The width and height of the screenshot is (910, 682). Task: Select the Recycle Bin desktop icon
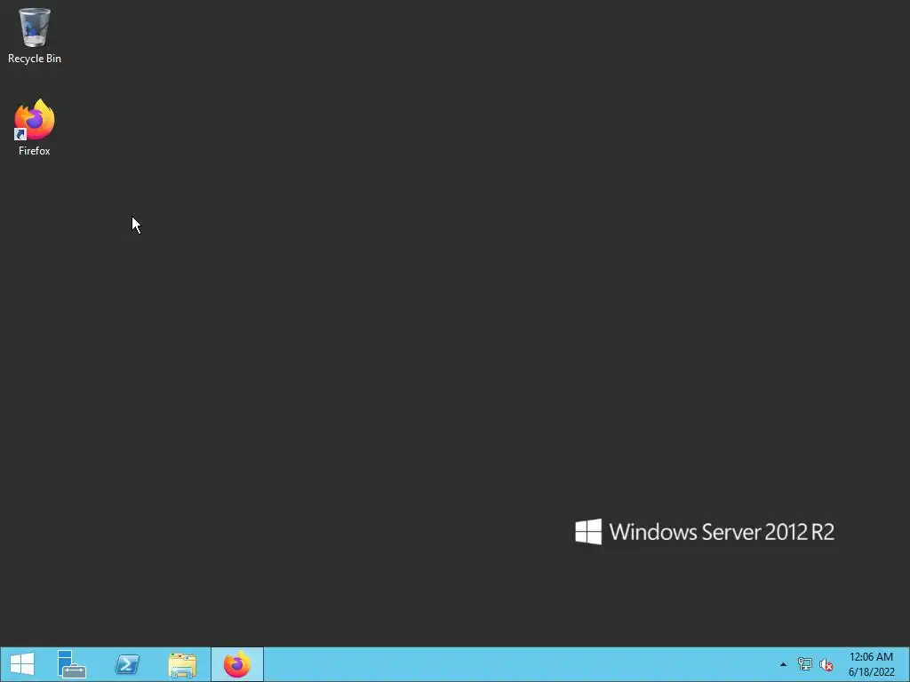(35, 36)
